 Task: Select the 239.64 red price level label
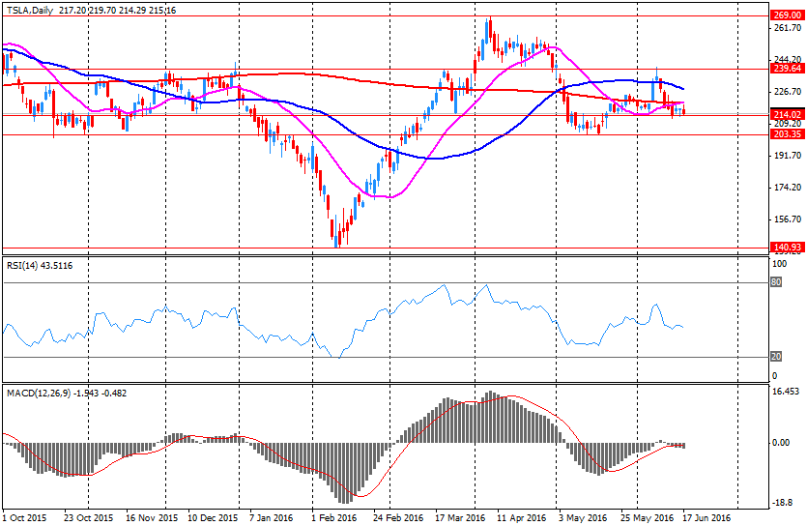(x=787, y=69)
